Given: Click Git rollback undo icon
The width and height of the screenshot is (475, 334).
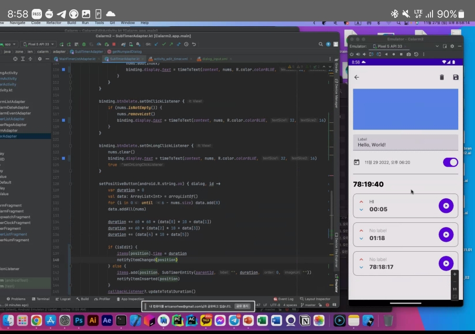Looking at the screenshot, I should (x=193, y=44).
